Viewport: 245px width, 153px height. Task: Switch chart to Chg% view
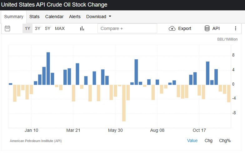coord(225,141)
